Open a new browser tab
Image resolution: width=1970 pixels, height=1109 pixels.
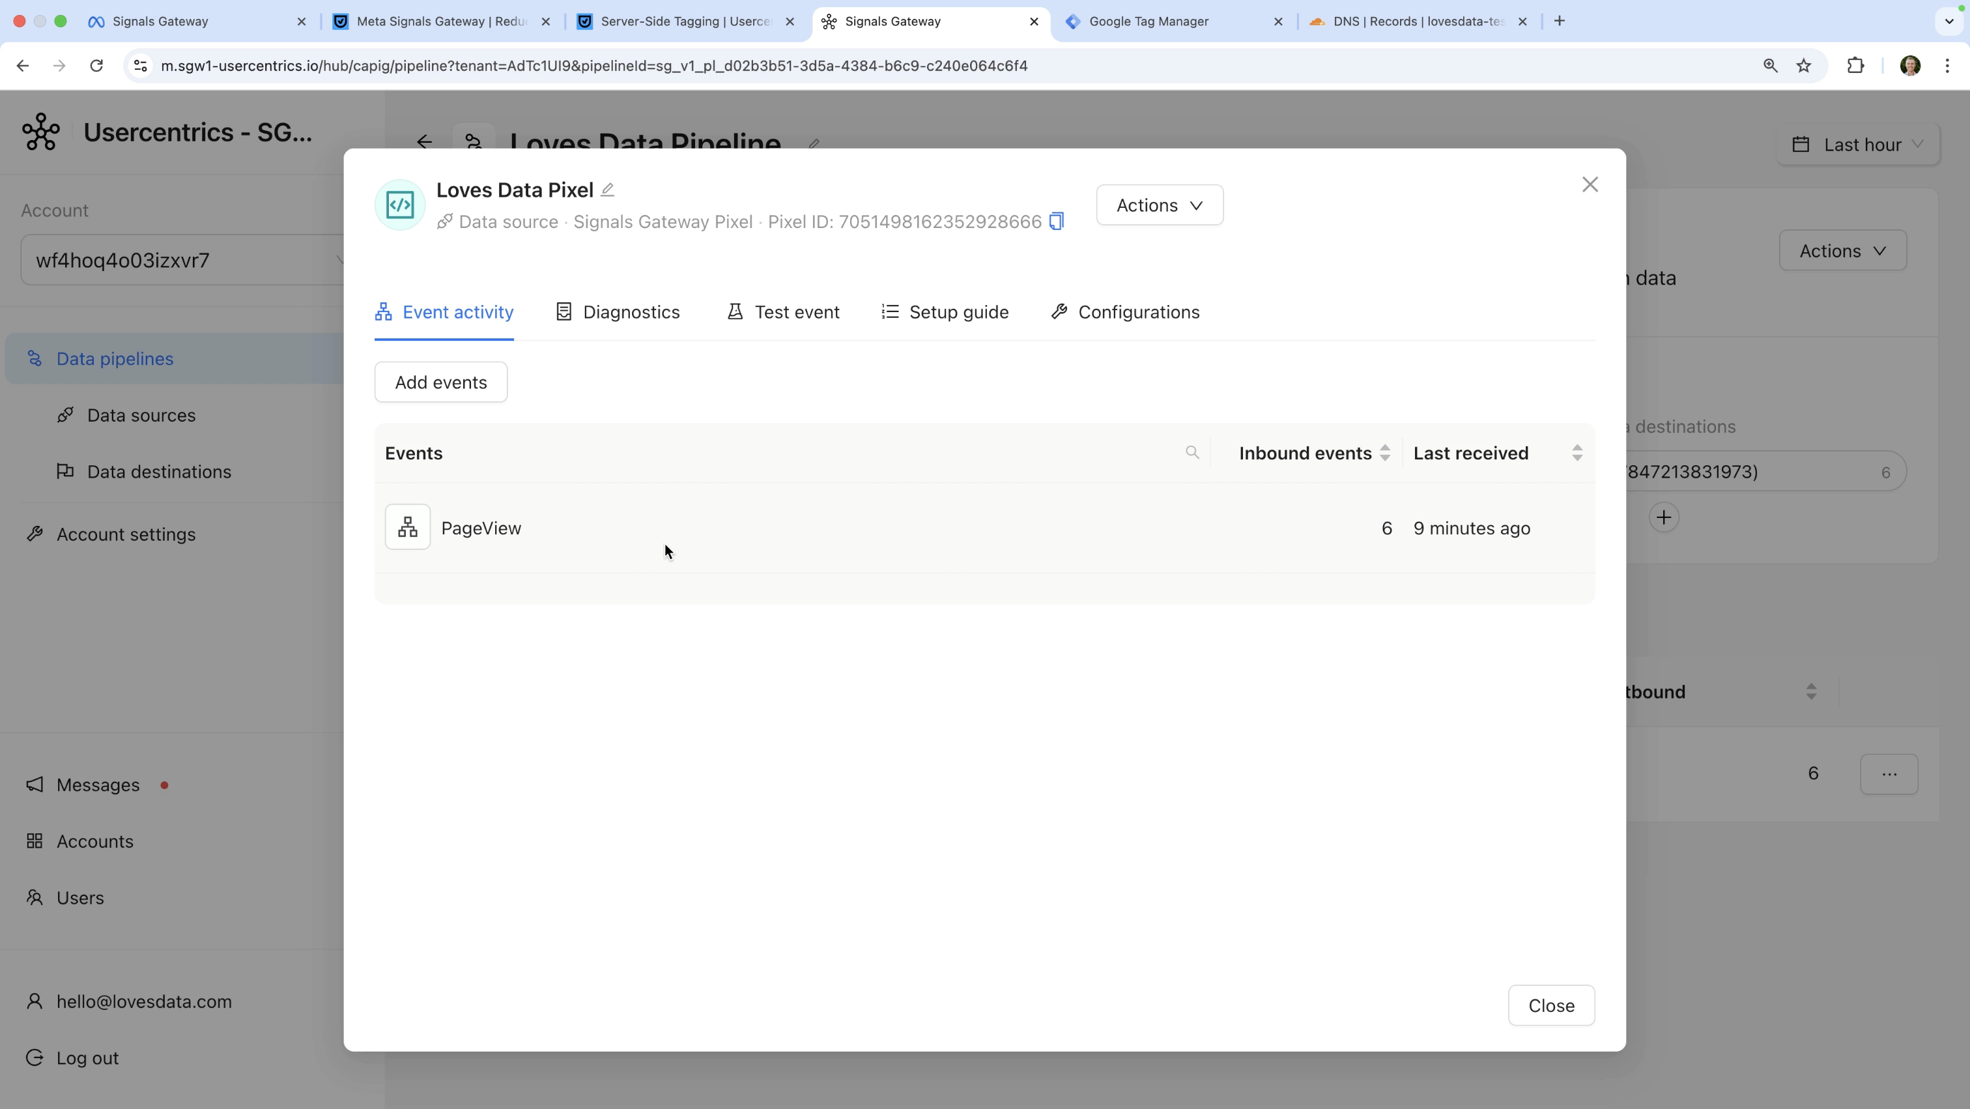tap(1560, 21)
